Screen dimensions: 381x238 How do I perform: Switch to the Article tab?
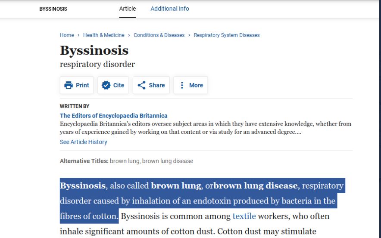tap(127, 9)
